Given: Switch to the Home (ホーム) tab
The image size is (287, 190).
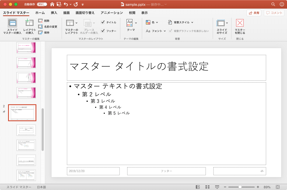Looking at the screenshot, I should (40, 13).
